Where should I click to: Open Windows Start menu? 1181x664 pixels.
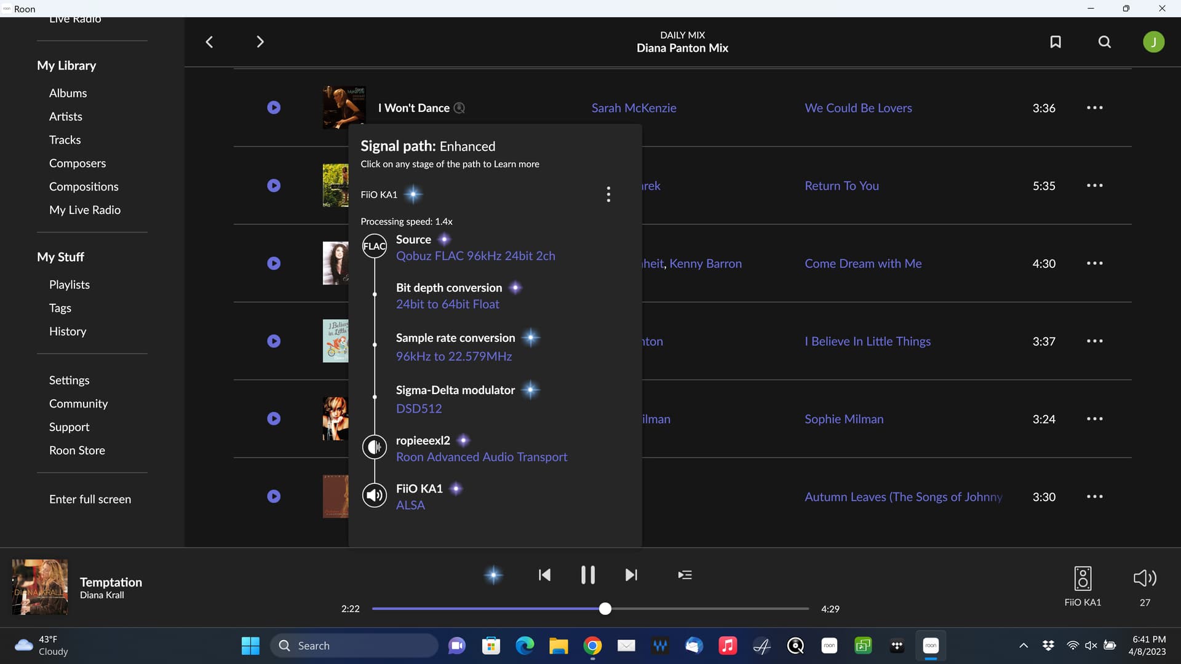pyautogui.click(x=250, y=646)
